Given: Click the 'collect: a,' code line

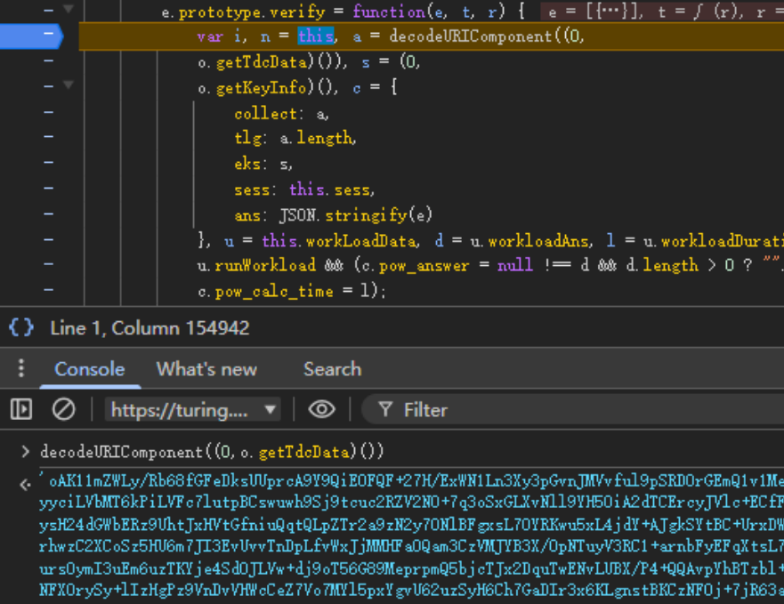Looking at the screenshot, I should [281, 114].
